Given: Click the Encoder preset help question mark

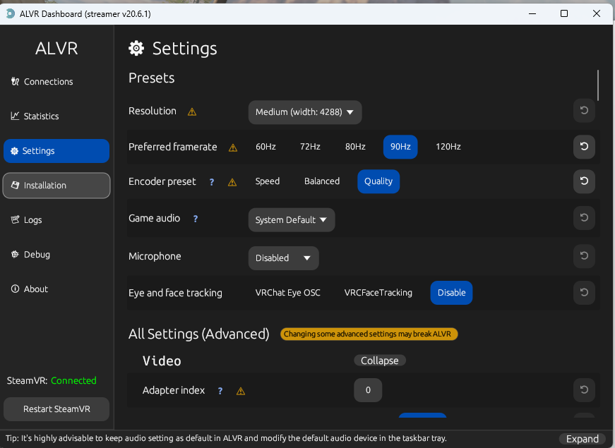Looking at the screenshot, I should 212,182.
